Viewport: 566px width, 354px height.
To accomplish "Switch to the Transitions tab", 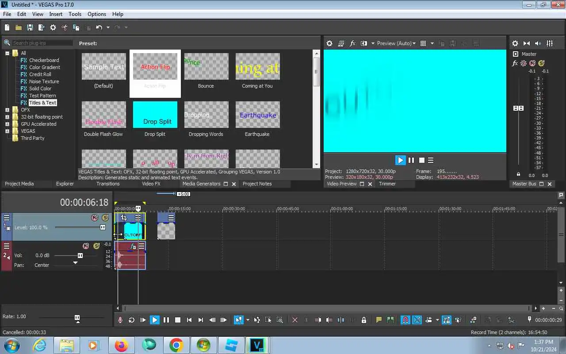I will point(108,184).
